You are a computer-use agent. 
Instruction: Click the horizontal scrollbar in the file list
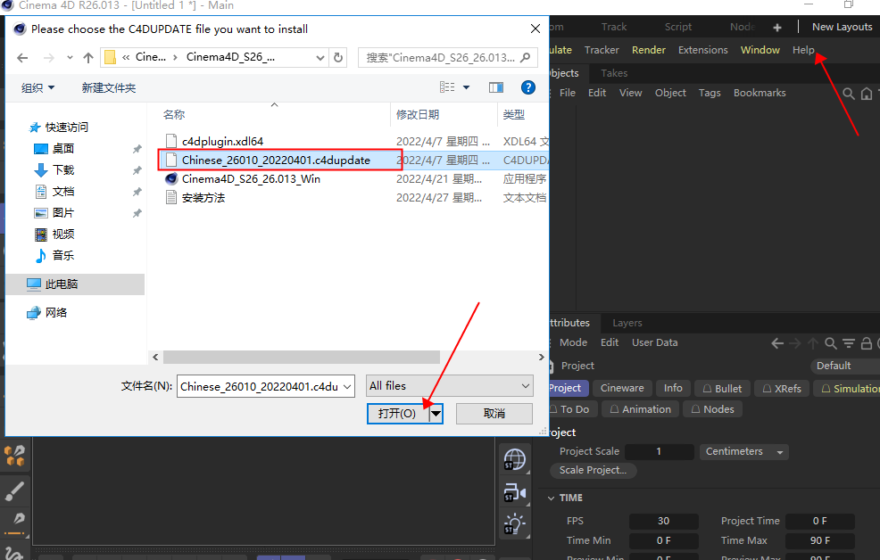pos(302,357)
